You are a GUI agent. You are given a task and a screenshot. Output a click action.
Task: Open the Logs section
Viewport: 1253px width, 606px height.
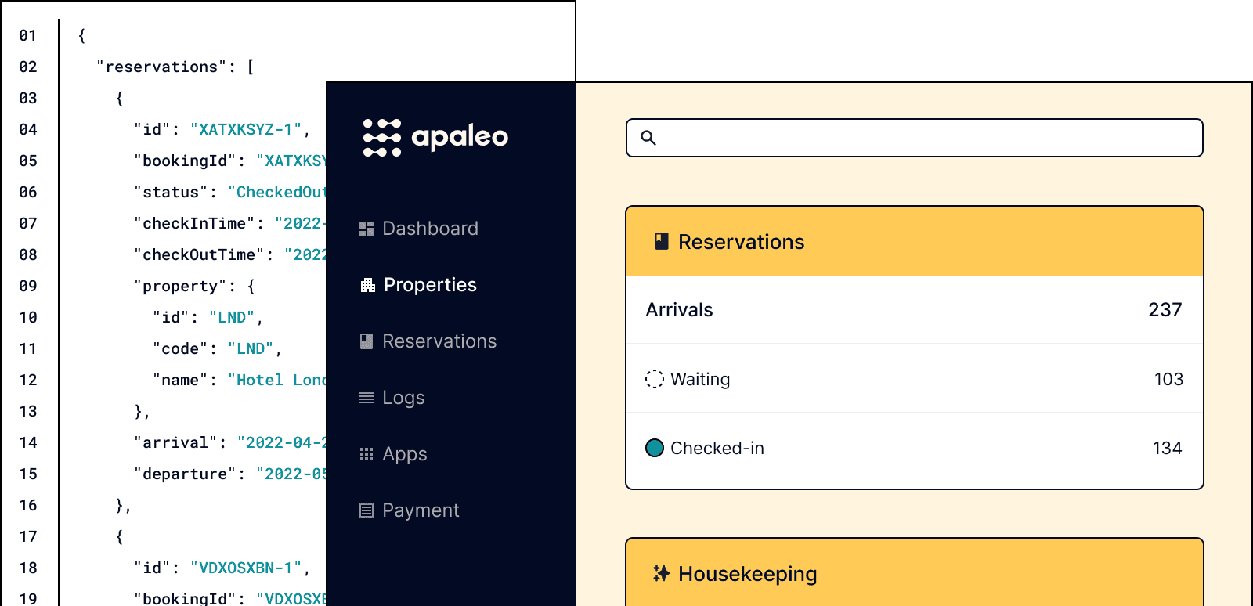pos(403,398)
